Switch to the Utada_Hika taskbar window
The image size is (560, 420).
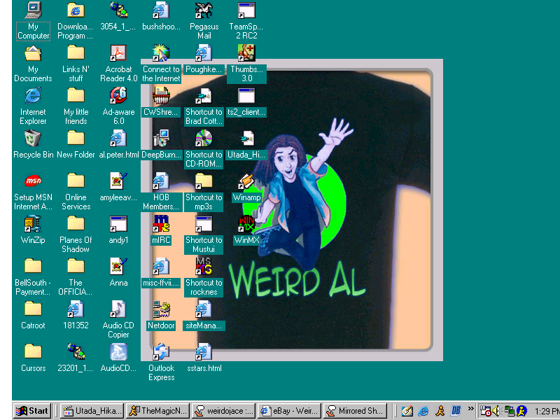tap(92, 411)
